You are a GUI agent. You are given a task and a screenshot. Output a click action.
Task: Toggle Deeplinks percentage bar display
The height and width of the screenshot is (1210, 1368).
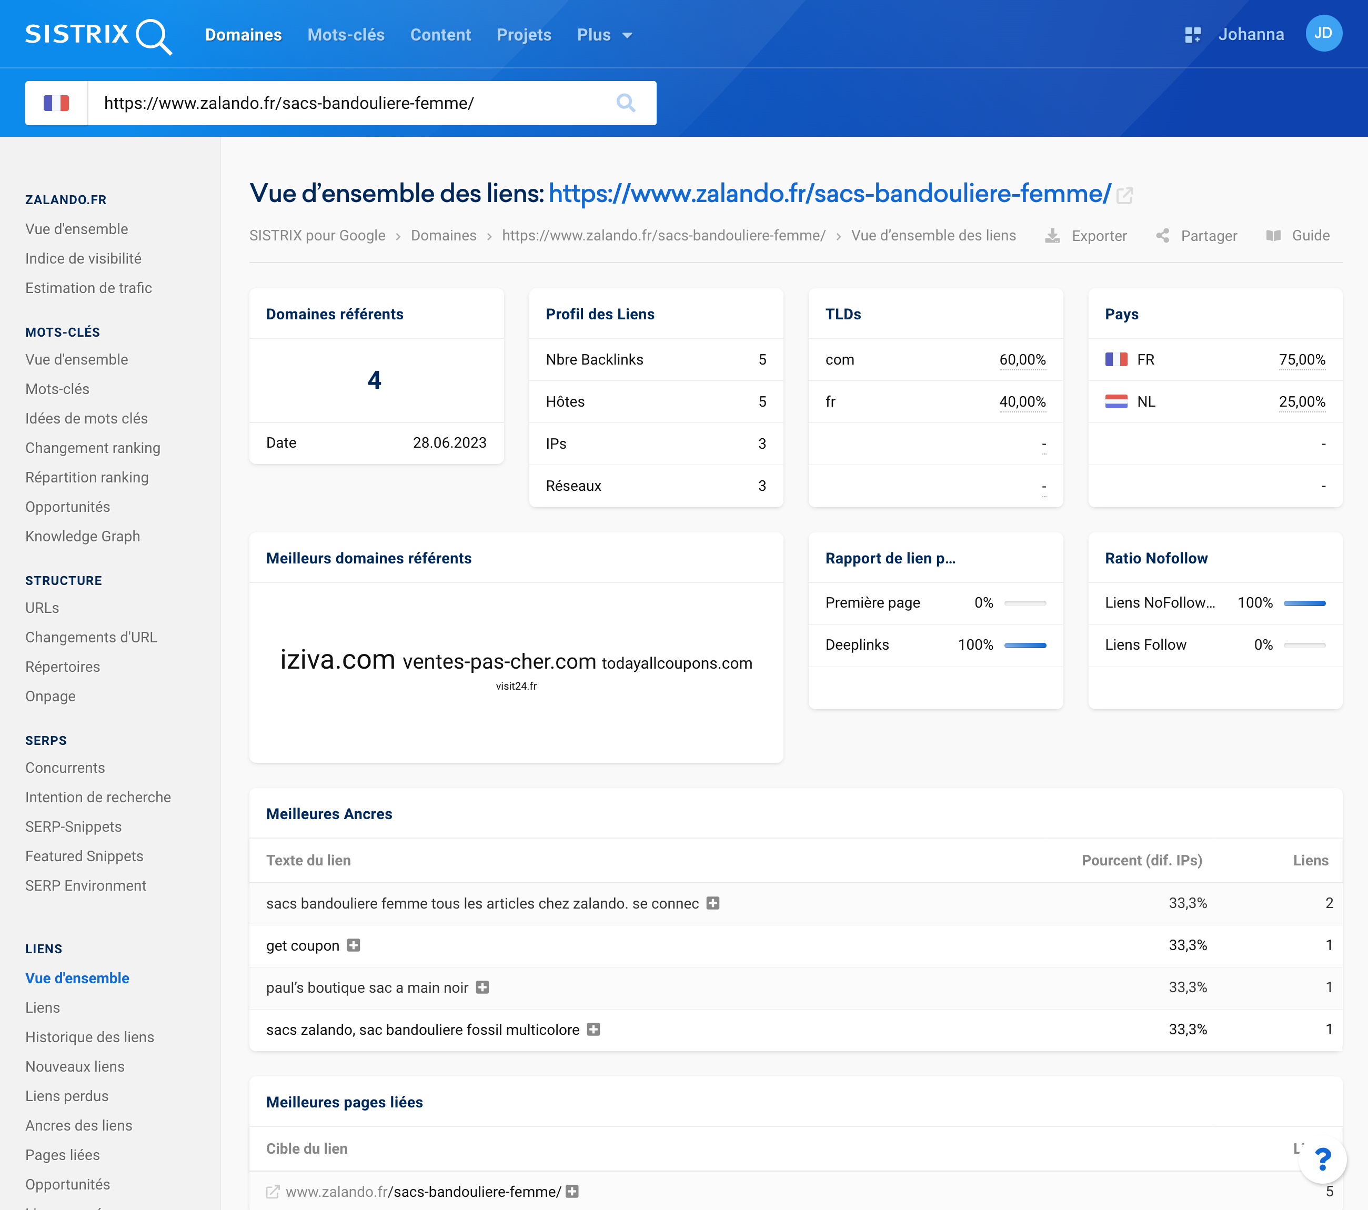(x=1024, y=644)
